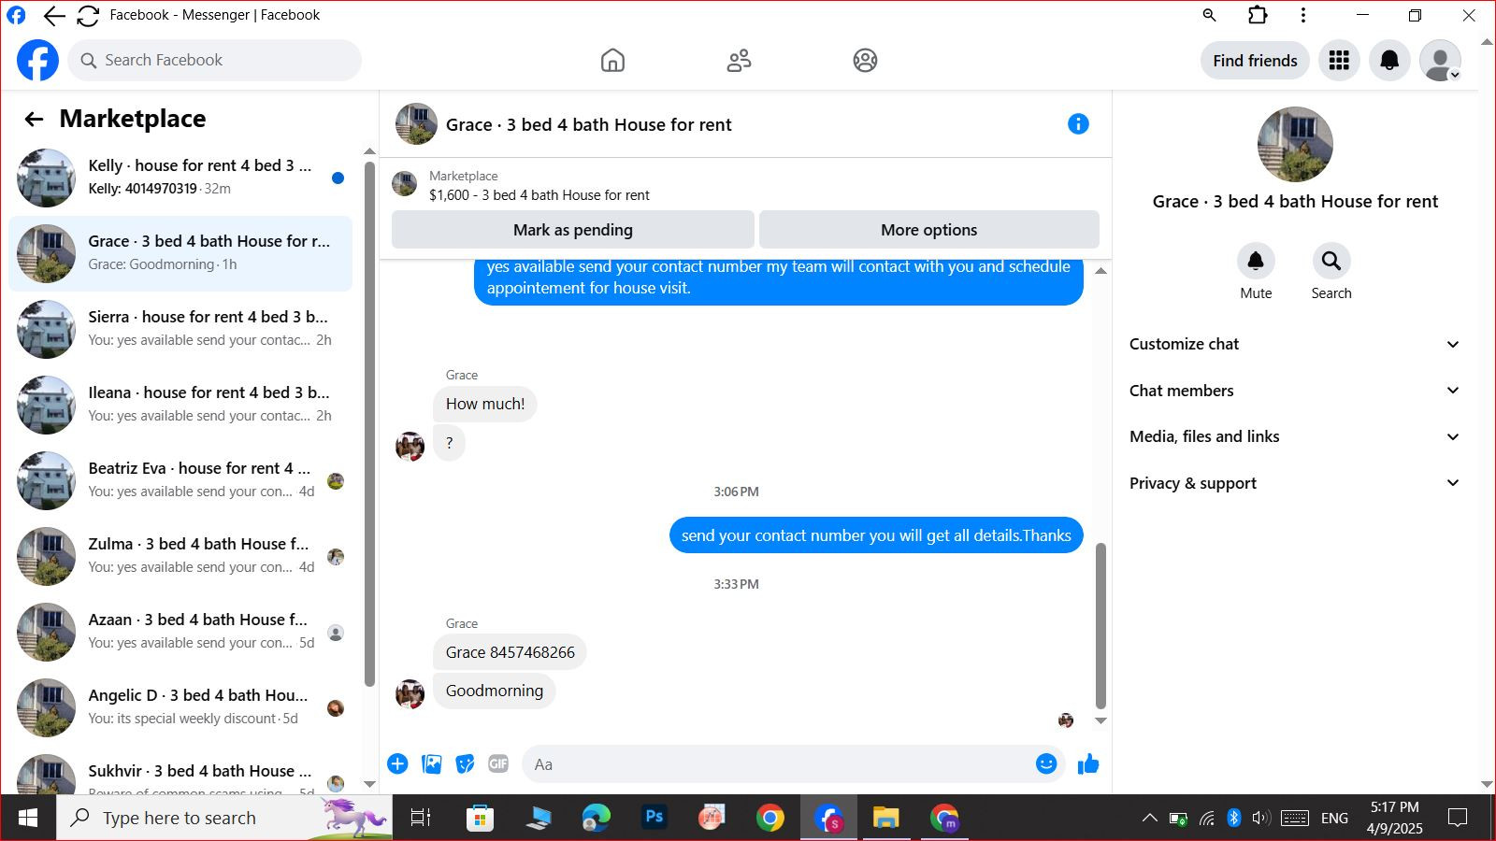Show notifications via the bell icon
Screen dimensions: 1496x841
(1389, 61)
